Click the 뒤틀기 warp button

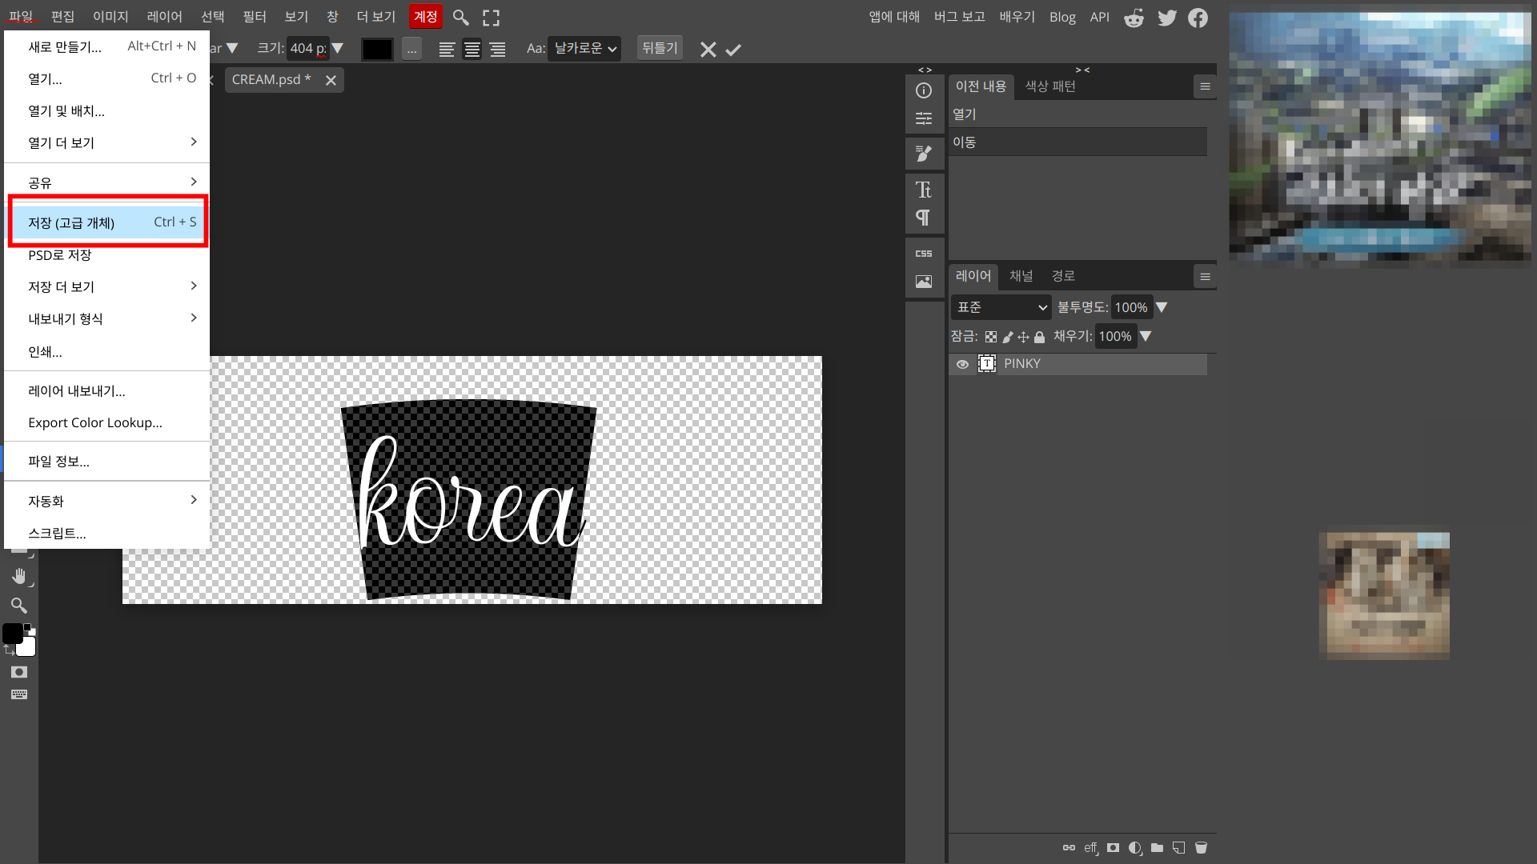pyautogui.click(x=660, y=48)
